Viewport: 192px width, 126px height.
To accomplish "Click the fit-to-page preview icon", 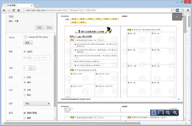I will click(x=154, y=113).
